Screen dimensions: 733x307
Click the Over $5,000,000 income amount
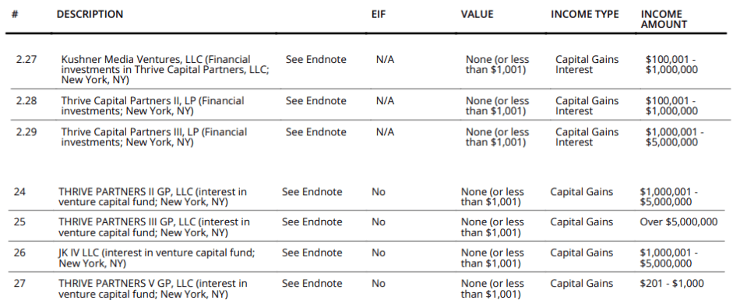678,222
